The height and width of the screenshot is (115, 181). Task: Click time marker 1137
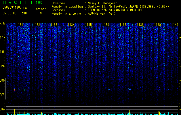point(123,25)
